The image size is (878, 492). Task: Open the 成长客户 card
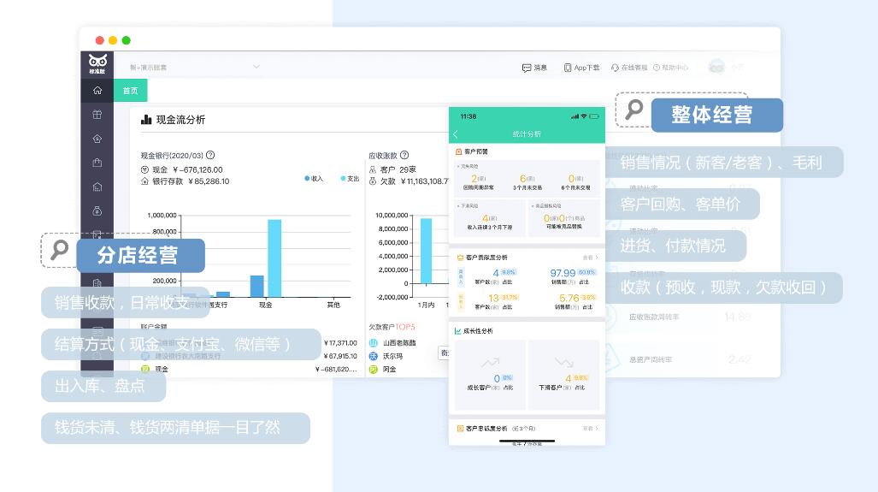(490, 375)
